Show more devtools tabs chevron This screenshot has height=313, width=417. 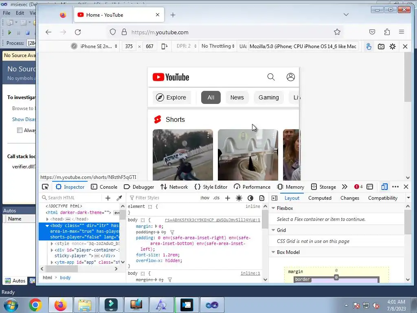[345, 187]
